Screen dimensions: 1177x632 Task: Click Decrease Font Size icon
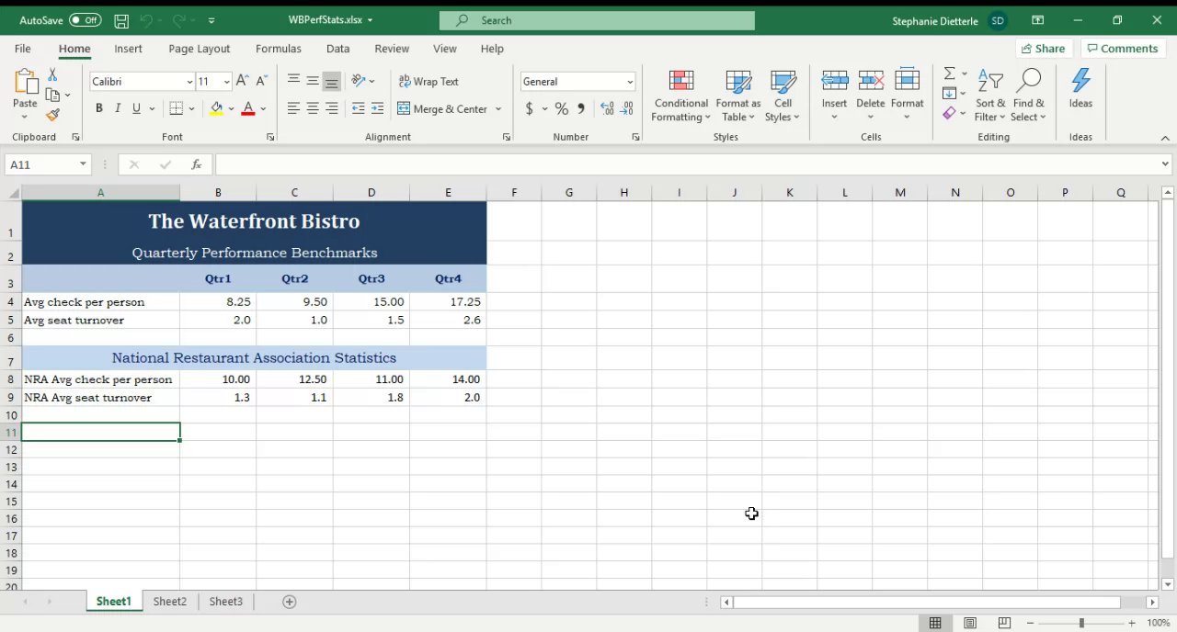coord(262,81)
